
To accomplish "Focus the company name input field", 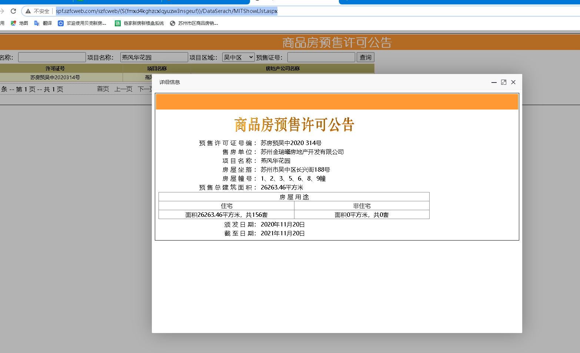I will [x=52, y=57].
